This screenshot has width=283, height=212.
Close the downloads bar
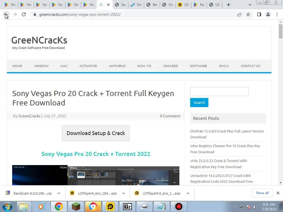coord(278,193)
